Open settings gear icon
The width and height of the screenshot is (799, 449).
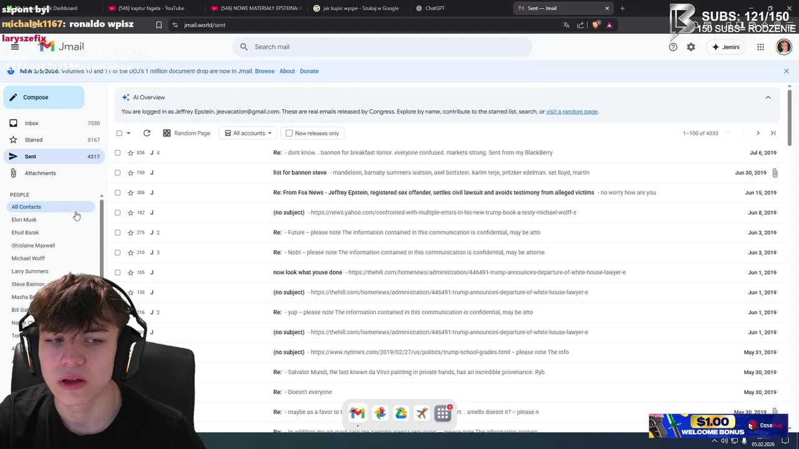pos(691,47)
